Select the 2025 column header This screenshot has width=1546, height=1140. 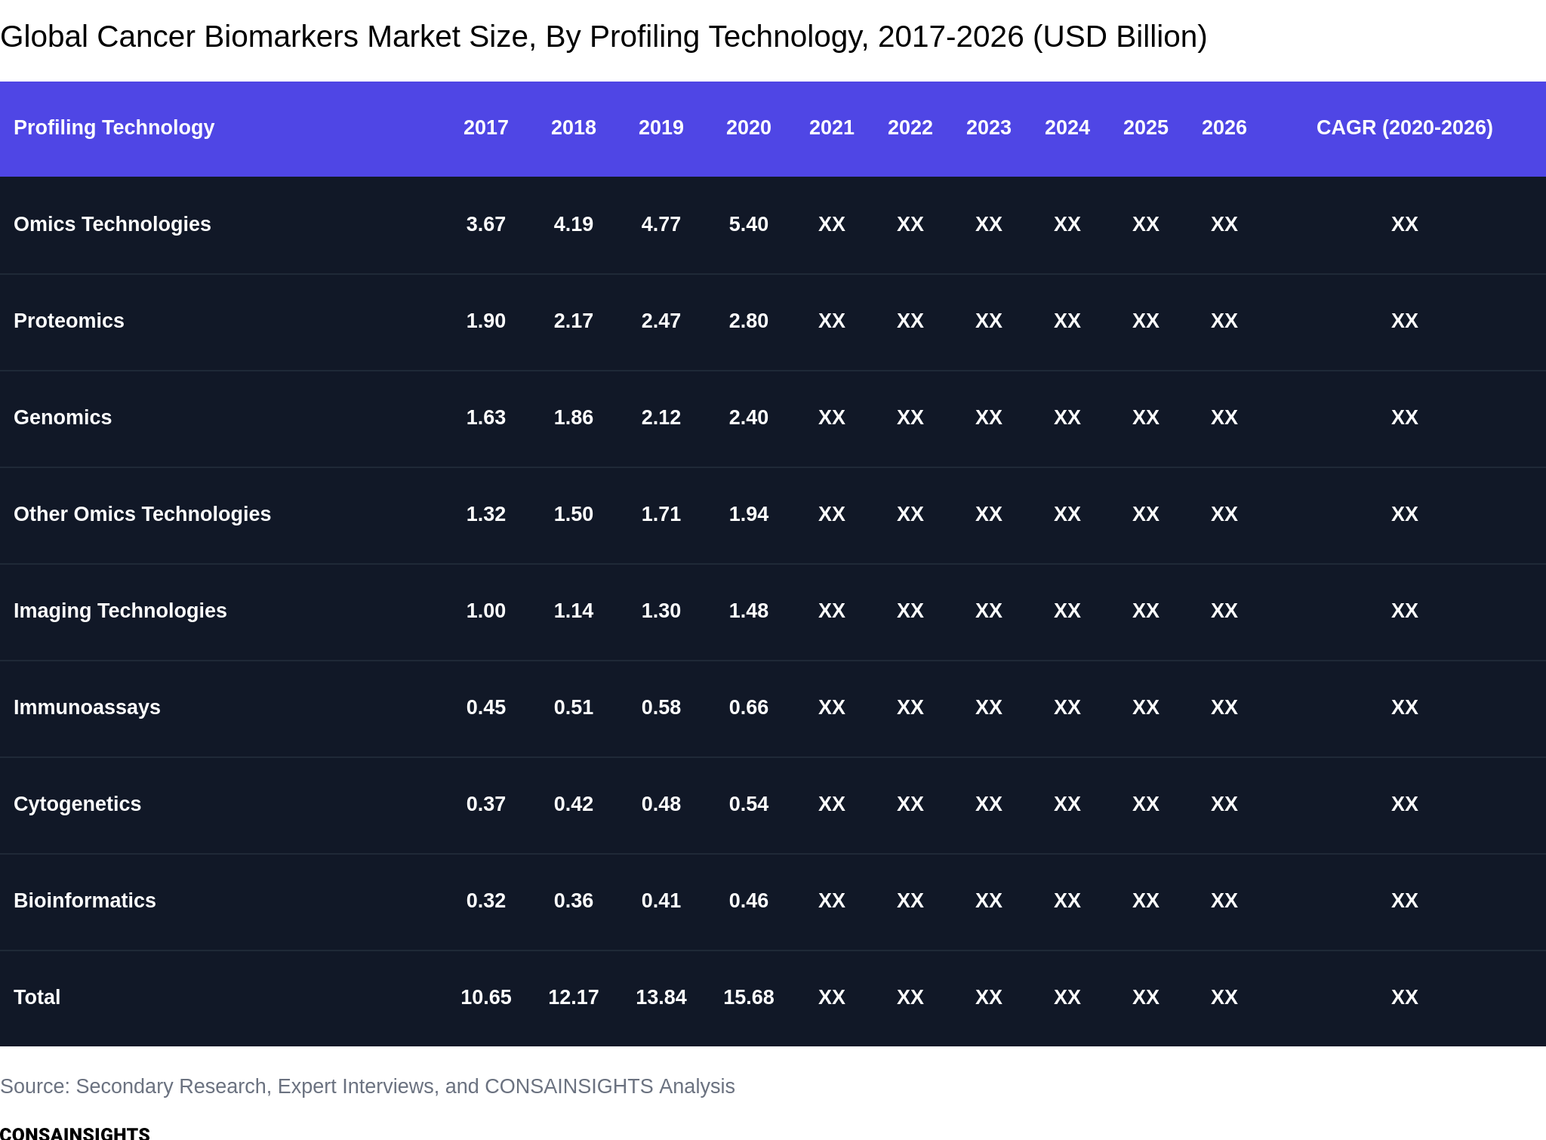1146,128
